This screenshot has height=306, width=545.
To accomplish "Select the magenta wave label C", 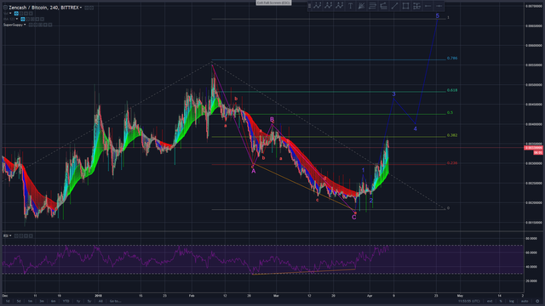I will pyautogui.click(x=354, y=218).
